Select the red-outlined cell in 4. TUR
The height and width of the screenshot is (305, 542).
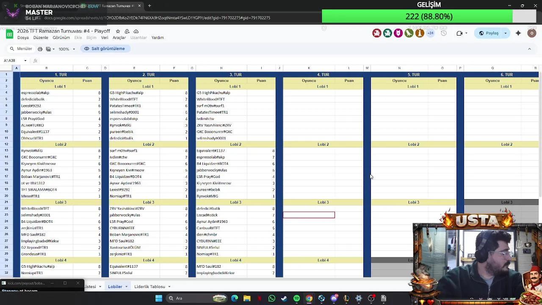309,215
